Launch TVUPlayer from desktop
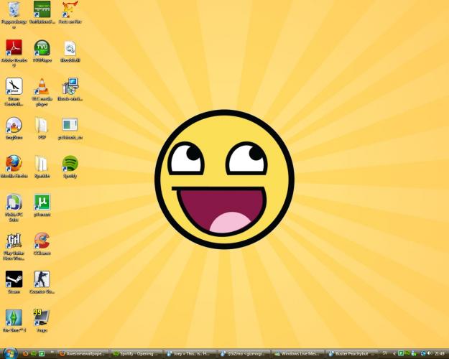The height and width of the screenshot is (359, 449). tap(42, 48)
